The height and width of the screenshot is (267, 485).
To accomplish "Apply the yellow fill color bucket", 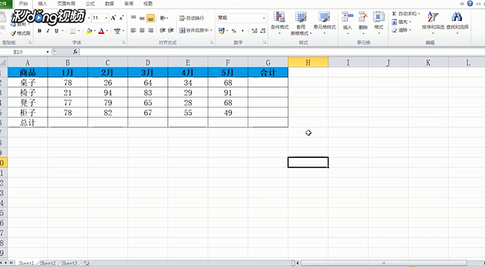I will pos(89,30).
